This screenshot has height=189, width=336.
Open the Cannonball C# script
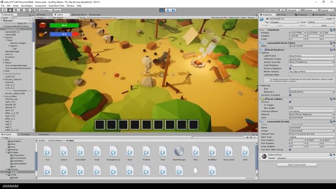pyautogui.click(x=80, y=152)
